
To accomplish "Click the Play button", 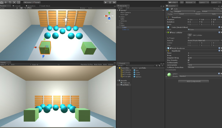I will [106, 2].
